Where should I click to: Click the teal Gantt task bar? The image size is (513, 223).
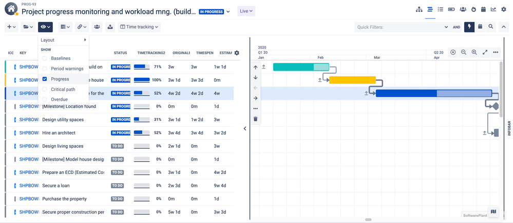tap(301, 67)
